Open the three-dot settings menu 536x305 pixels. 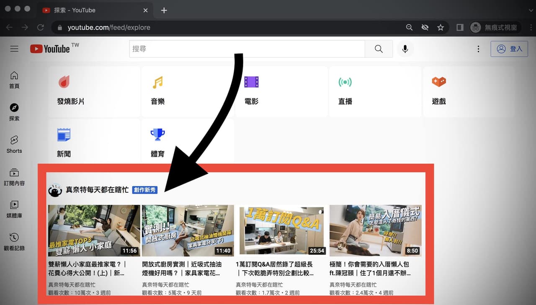[478, 49]
